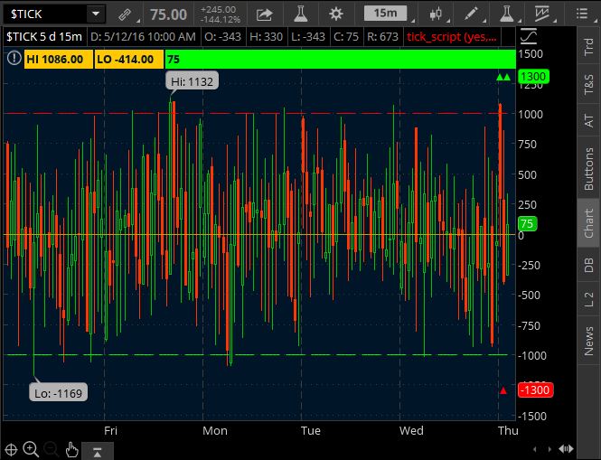Click the link/chain symbol icon
Viewport: 601px width, 460px height.
click(125, 15)
